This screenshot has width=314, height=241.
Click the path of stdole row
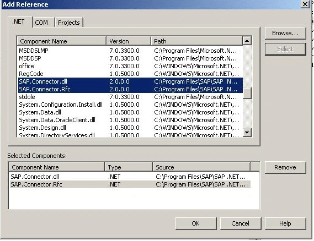click(x=195, y=97)
